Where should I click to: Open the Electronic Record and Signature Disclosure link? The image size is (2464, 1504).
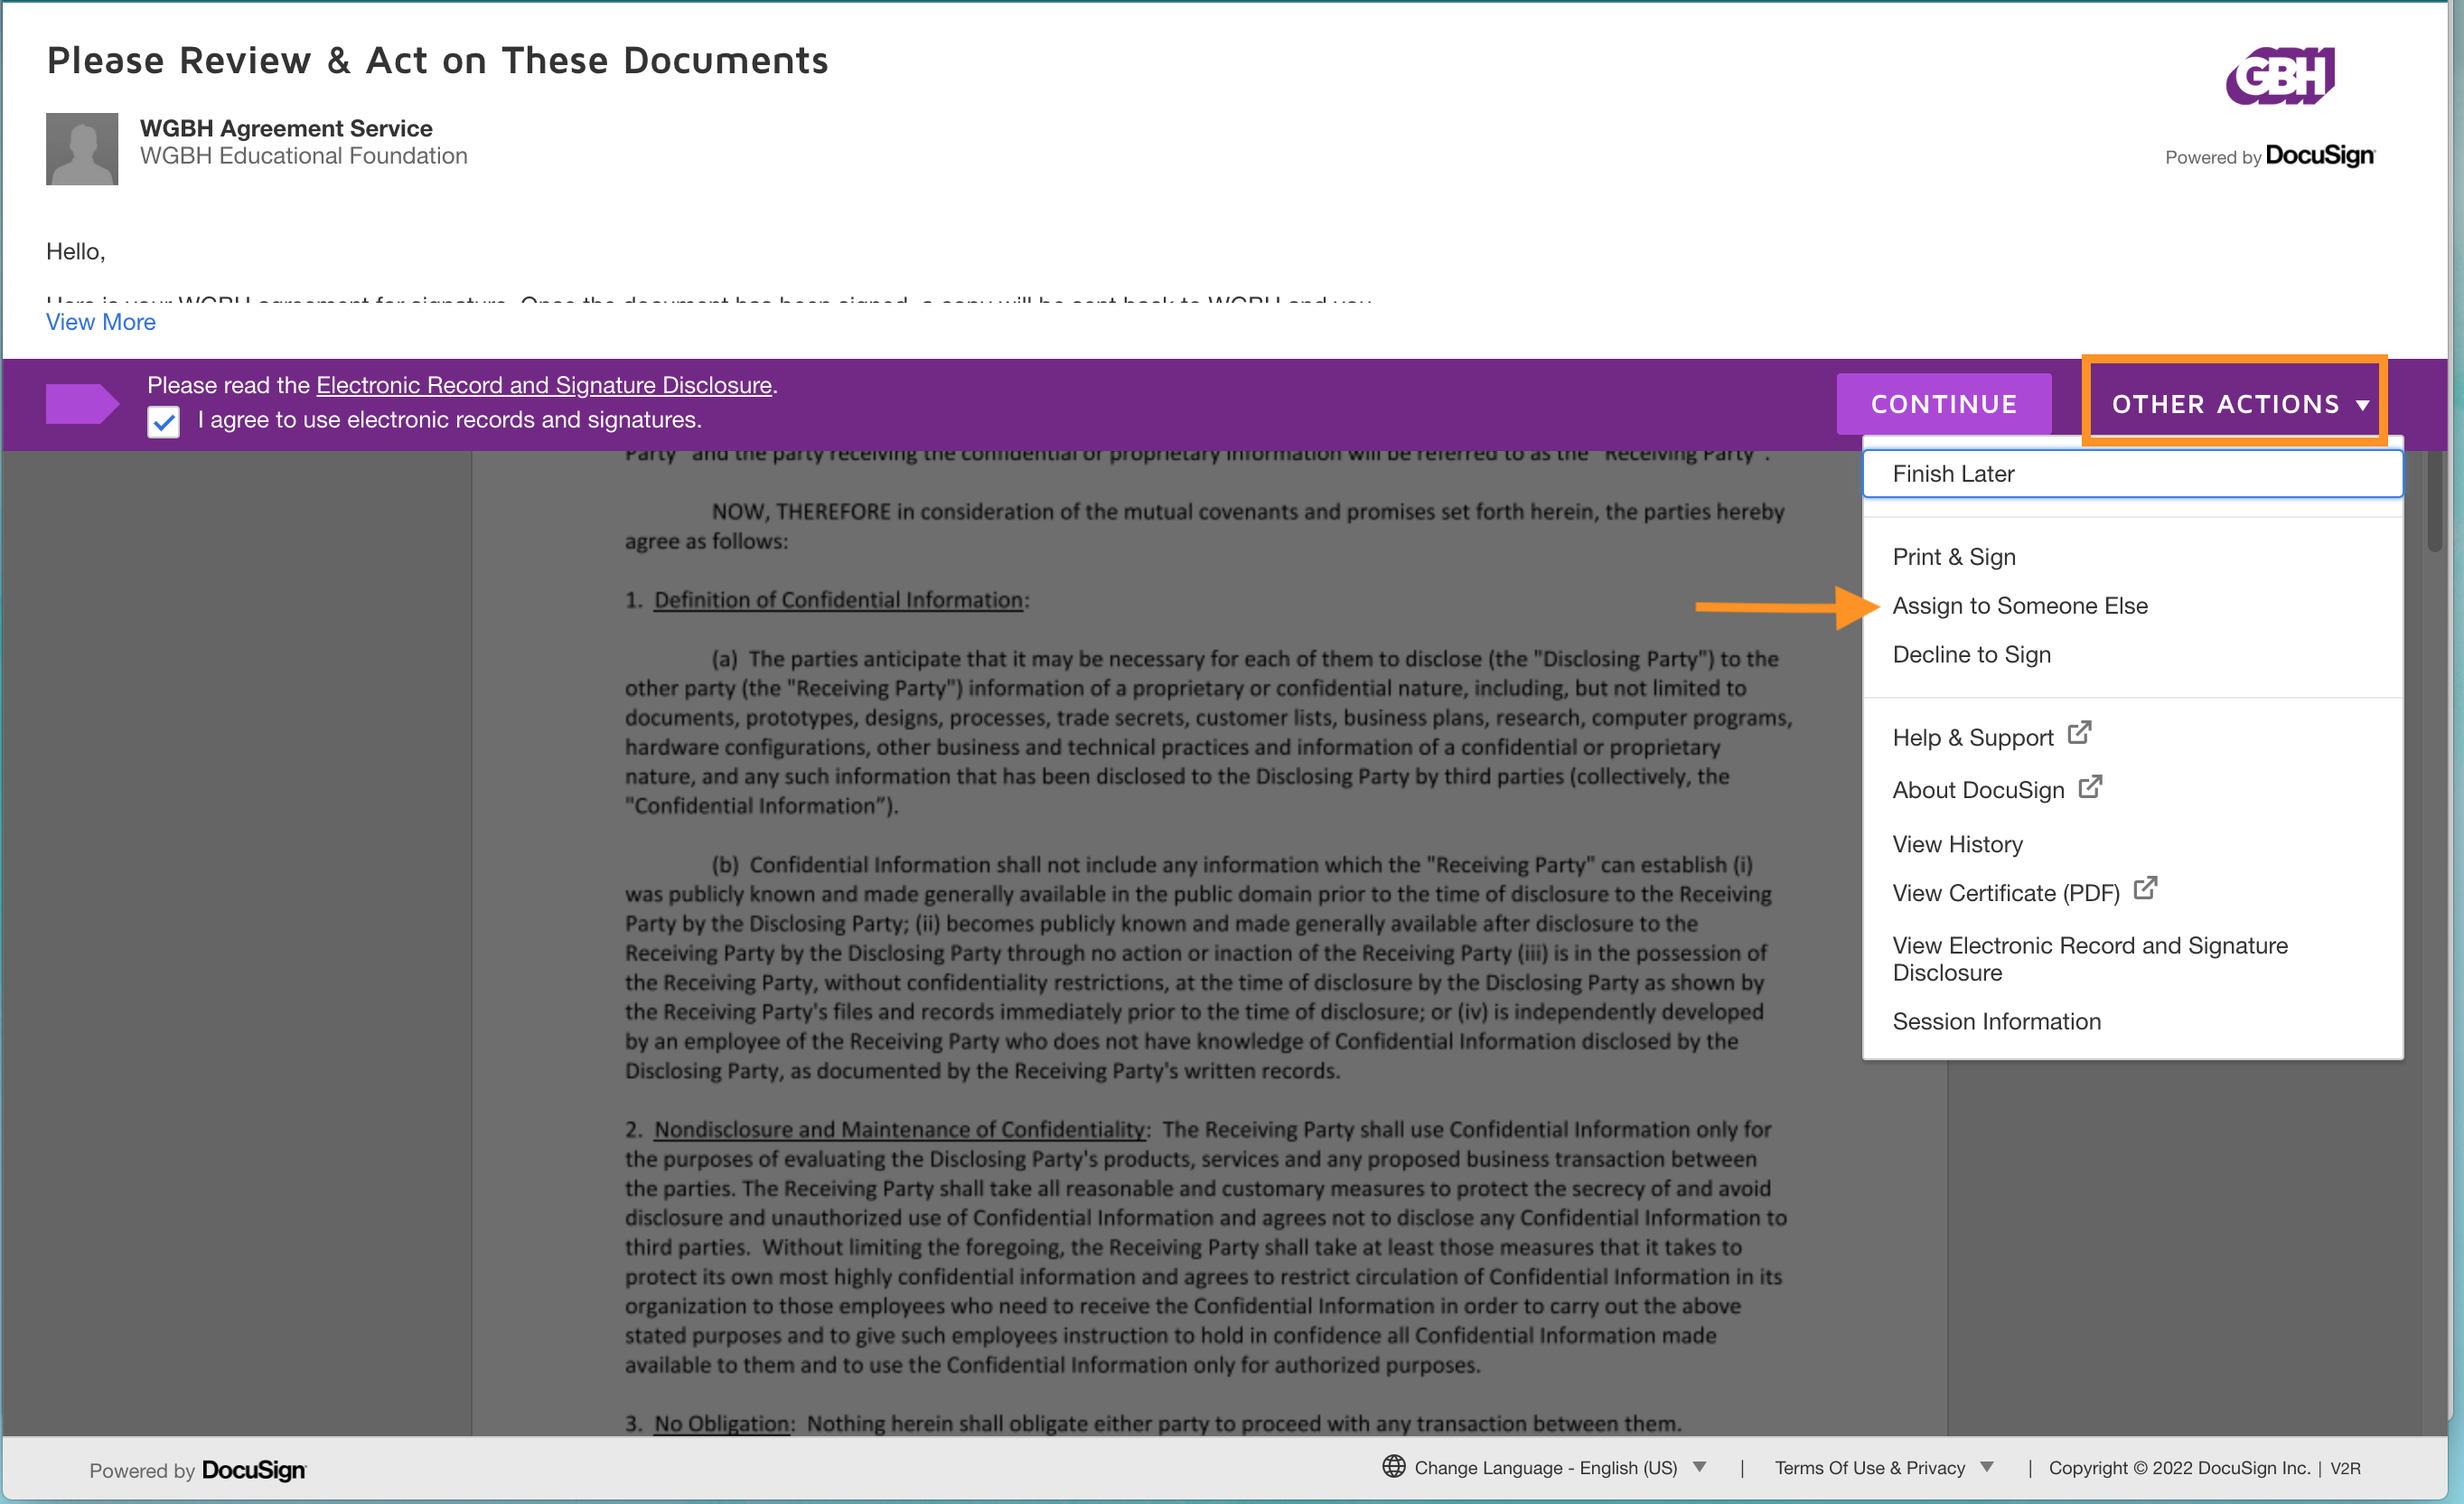(x=544, y=385)
